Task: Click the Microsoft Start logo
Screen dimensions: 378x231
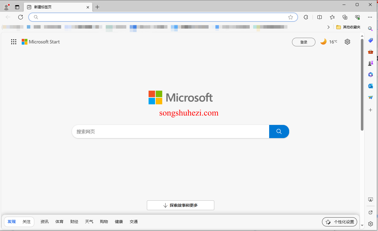Action: pos(41,42)
